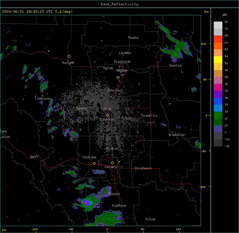Screen dimensions: 239x233
Task: Click the Olds label
Action: [108, 109]
